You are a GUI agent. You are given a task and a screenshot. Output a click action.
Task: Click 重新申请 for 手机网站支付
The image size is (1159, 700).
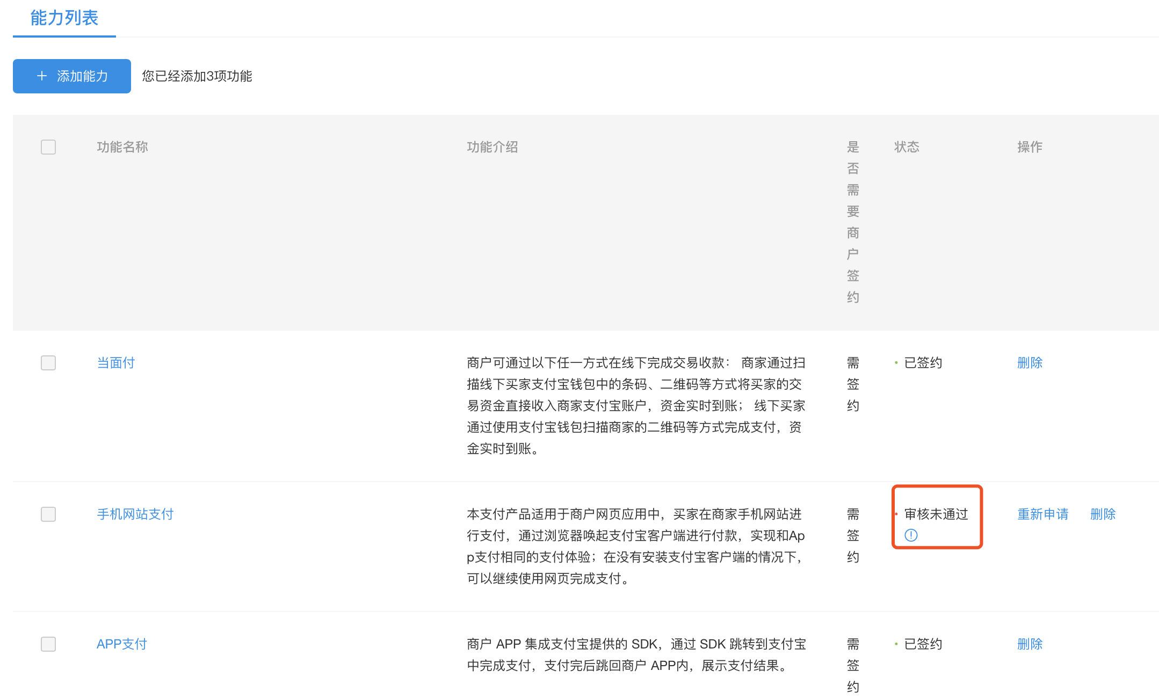[1042, 514]
